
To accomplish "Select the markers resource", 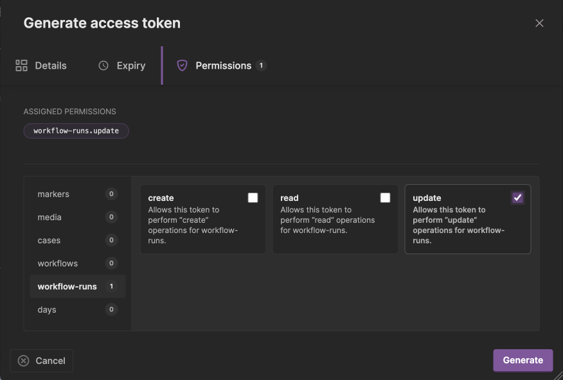I will click(78, 194).
